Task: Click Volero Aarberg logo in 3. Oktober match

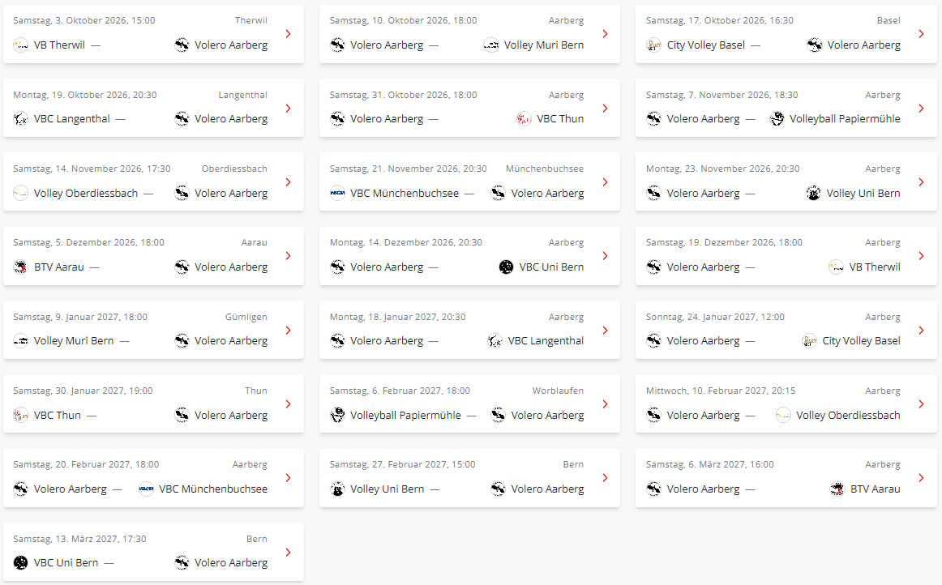Action: 182,45
